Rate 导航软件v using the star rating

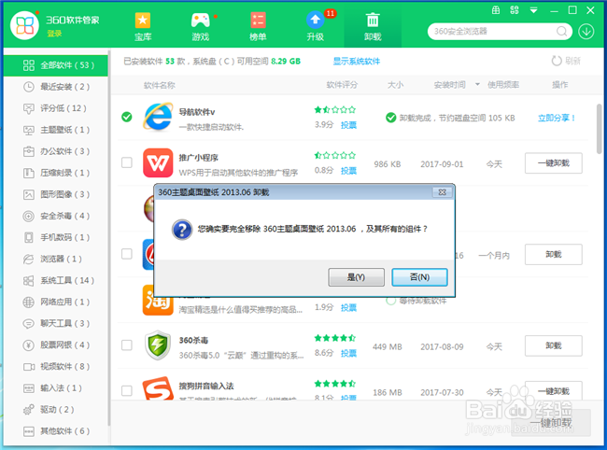coord(335,110)
